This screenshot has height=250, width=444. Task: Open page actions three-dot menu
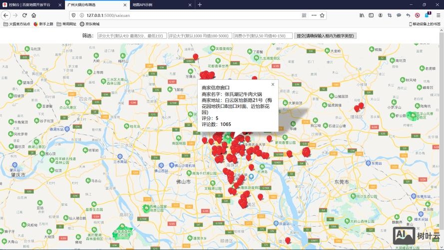tap(314, 15)
